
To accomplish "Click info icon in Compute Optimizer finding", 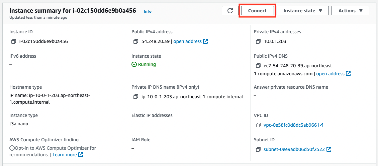I will pyautogui.click(x=12, y=148).
